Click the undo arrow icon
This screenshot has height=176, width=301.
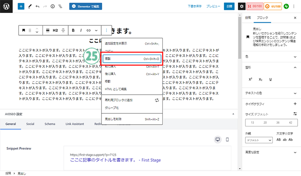point(37,6)
